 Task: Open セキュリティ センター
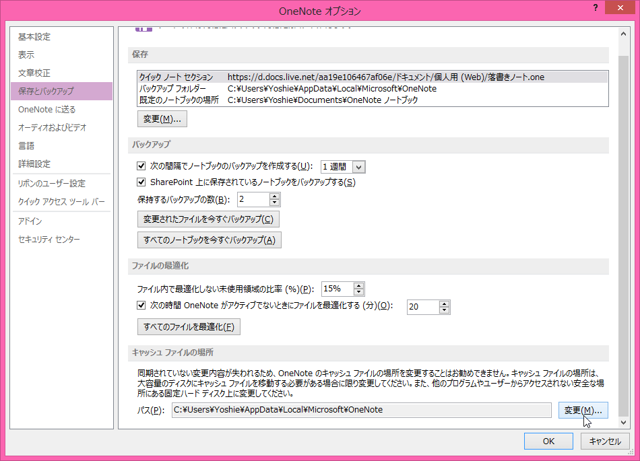(x=61, y=240)
